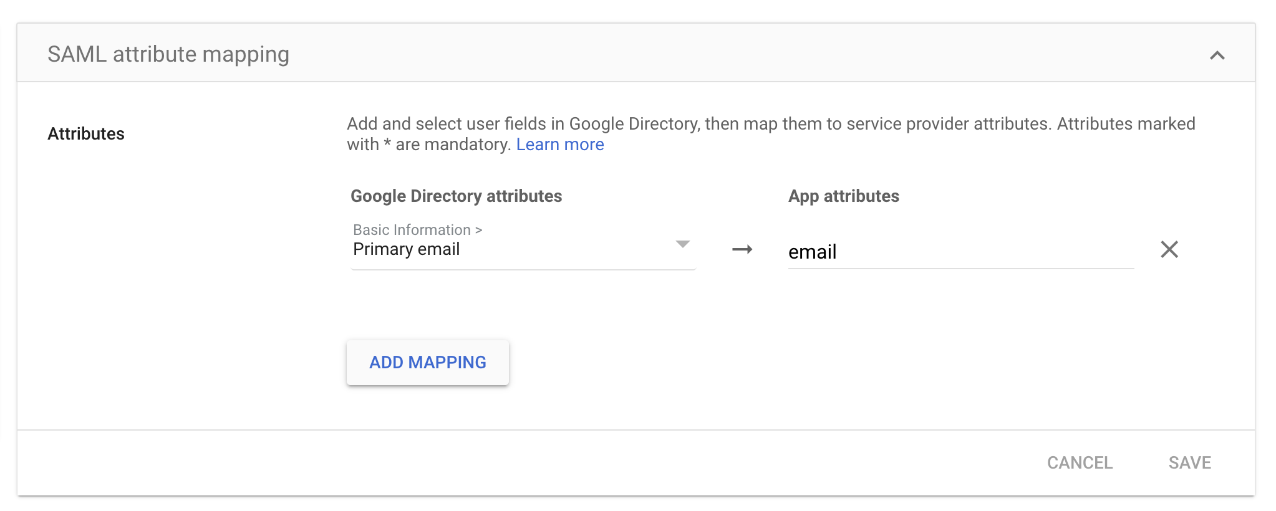
Task: Click CANCEL to discard changes
Action: pyautogui.click(x=1079, y=462)
